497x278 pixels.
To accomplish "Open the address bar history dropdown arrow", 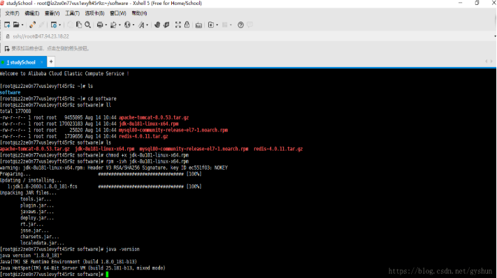I will pyautogui.click(x=495, y=36).
